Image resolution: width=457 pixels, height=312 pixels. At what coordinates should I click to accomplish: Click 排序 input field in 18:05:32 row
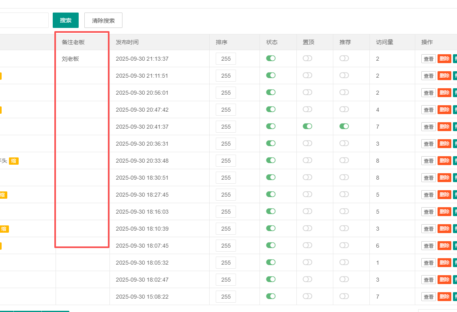click(225, 263)
